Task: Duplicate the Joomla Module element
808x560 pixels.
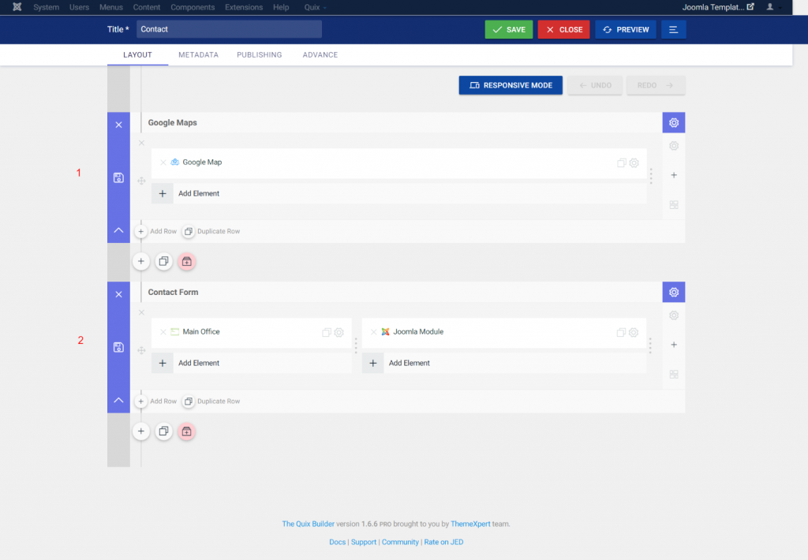Action: [622, 332]
